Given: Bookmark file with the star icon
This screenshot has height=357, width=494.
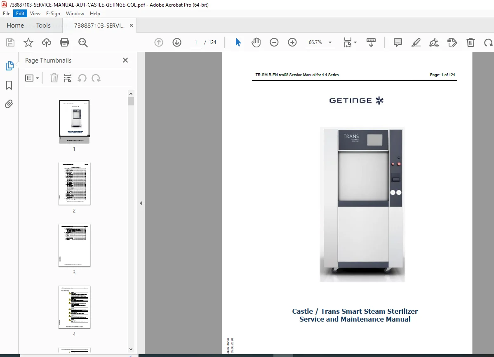Looking at the screenshot, I should pos(28,42).
